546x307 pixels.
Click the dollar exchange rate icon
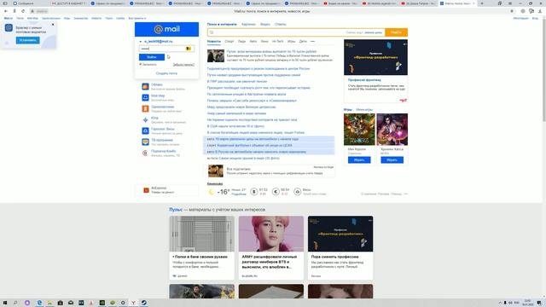tap(254, 191)
